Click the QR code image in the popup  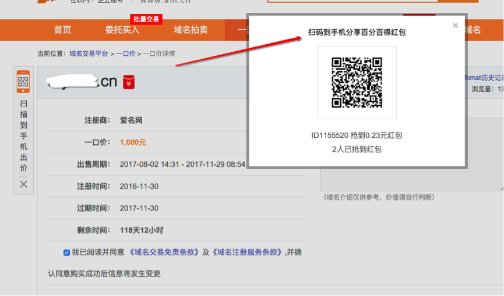click(x=357, y=83)
